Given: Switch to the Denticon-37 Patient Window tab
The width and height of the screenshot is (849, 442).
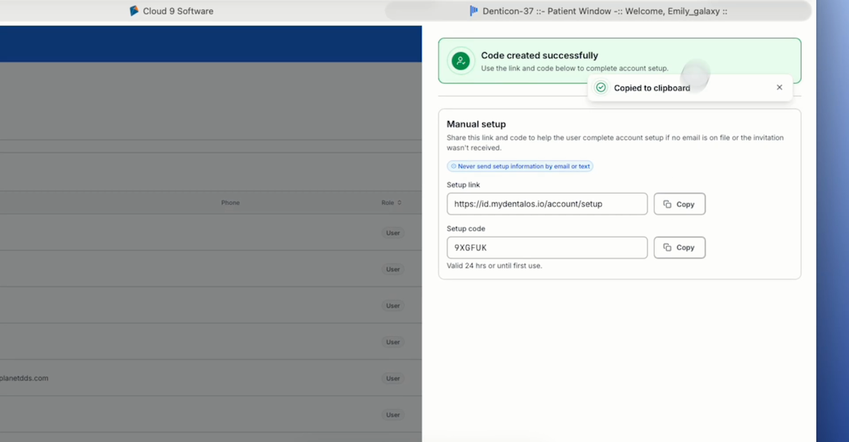Looking at the screenshot, I should click(598, 11).
